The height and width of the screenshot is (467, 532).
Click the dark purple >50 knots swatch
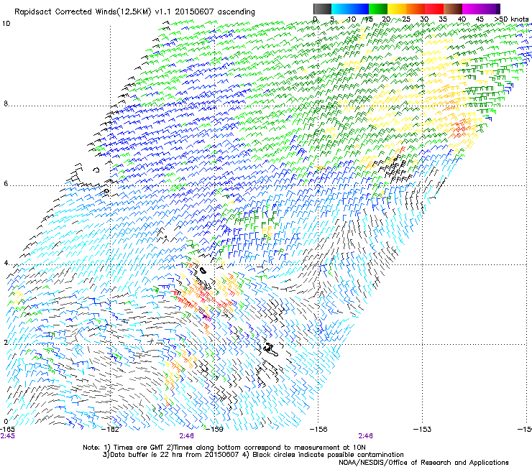coord(498,9)
